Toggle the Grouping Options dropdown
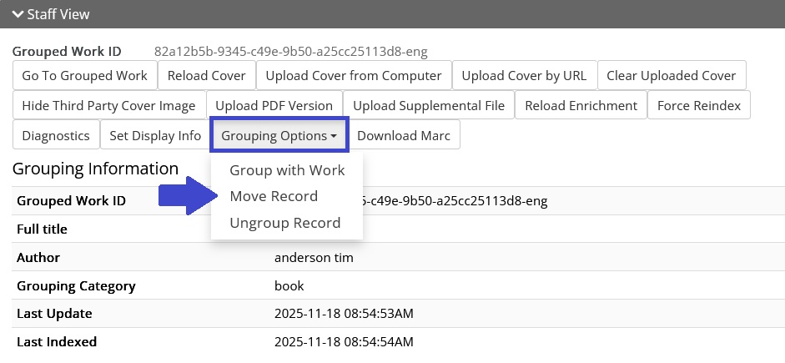This screenshot has width=785, height=363. click(279, 135)
